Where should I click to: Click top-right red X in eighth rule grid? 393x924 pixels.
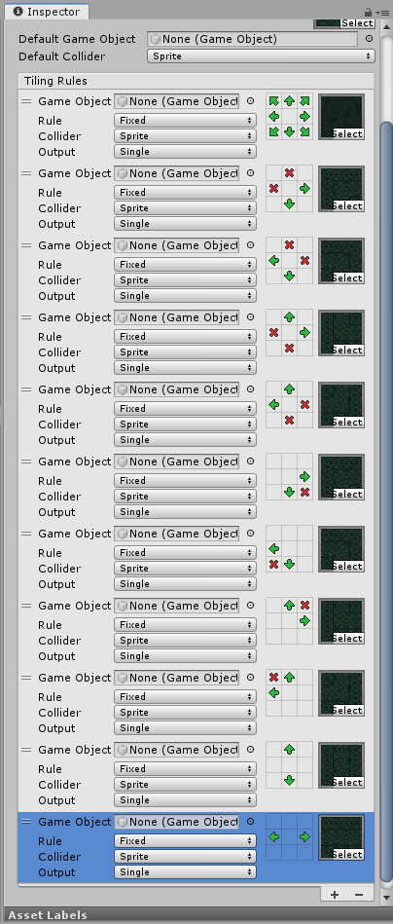tap(304, 606)
